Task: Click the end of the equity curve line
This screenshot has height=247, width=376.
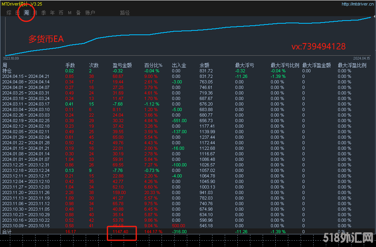Action: click(x=371, y=17)
